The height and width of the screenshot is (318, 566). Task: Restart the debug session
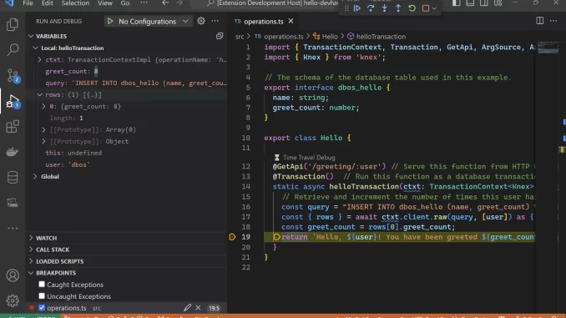412,8
